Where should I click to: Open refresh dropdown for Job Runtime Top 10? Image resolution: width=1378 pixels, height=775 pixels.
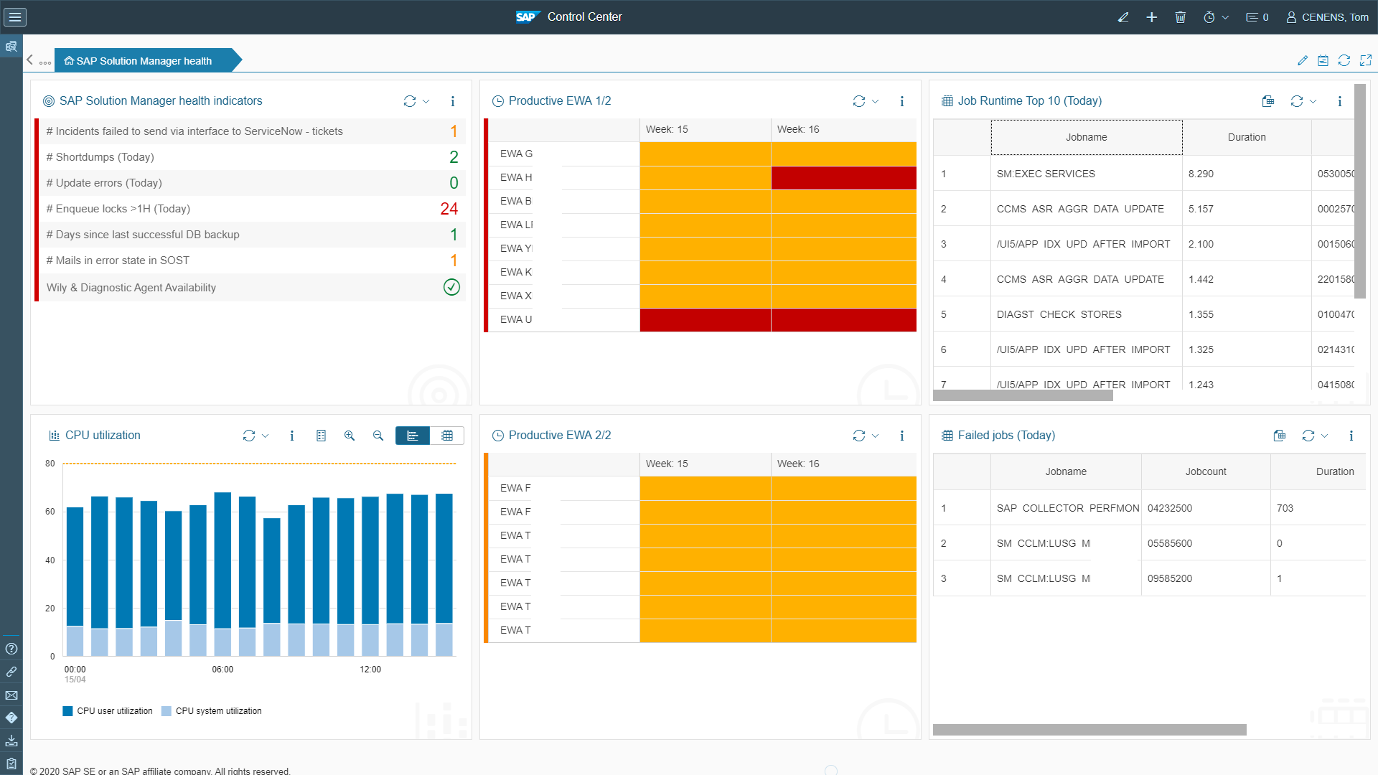tap(1313, 101)
